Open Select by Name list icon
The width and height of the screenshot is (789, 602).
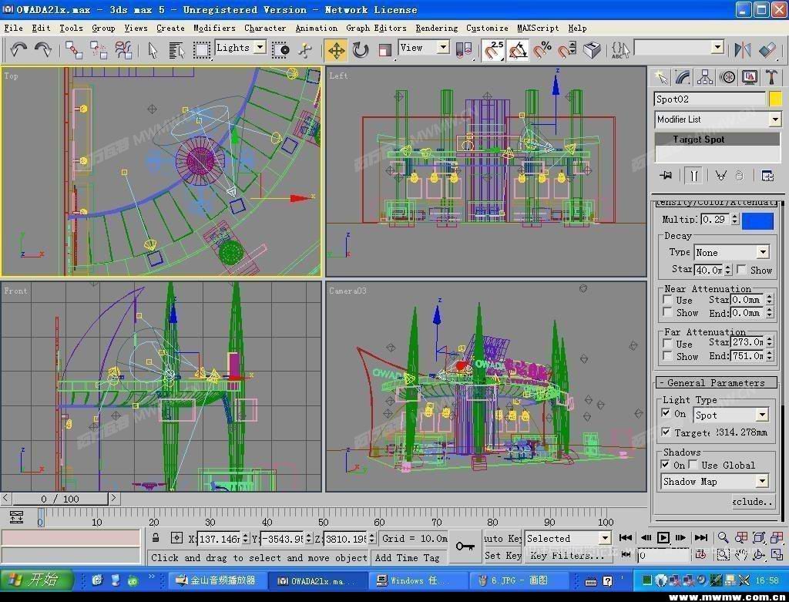point(176,50)
